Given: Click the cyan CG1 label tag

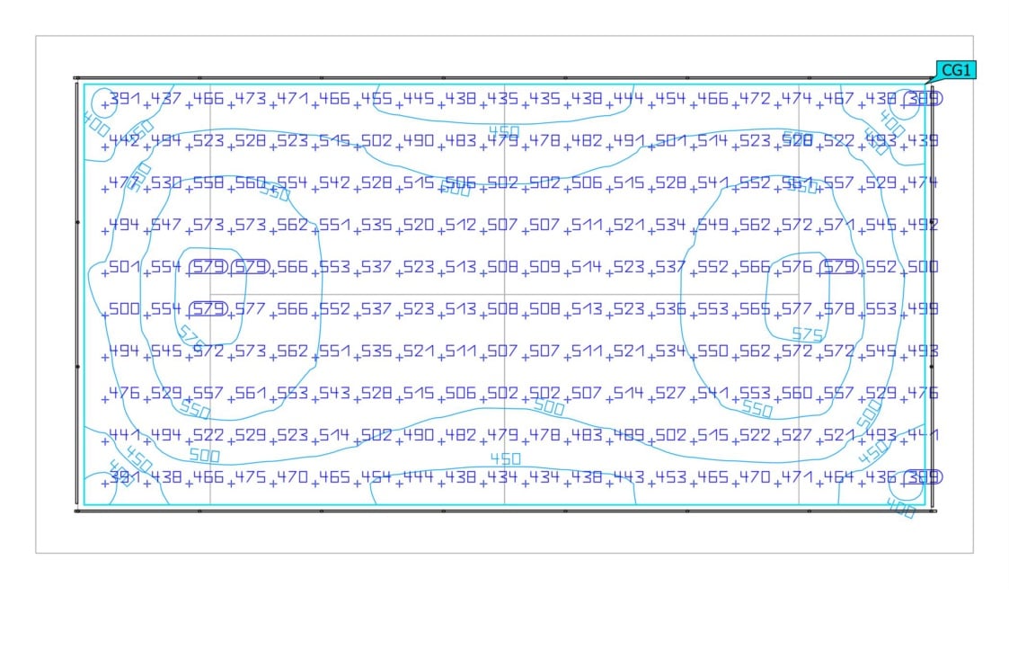Looking at the screenshot, I should pos(956,70).
